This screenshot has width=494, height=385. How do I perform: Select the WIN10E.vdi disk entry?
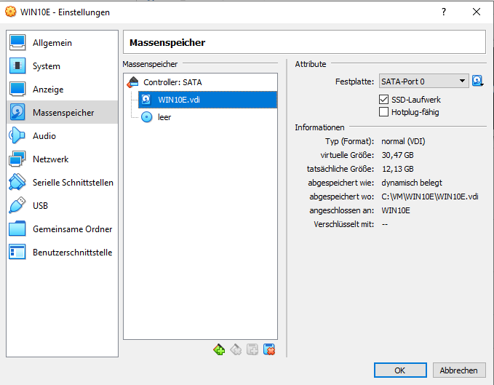[x=207, y=100]
